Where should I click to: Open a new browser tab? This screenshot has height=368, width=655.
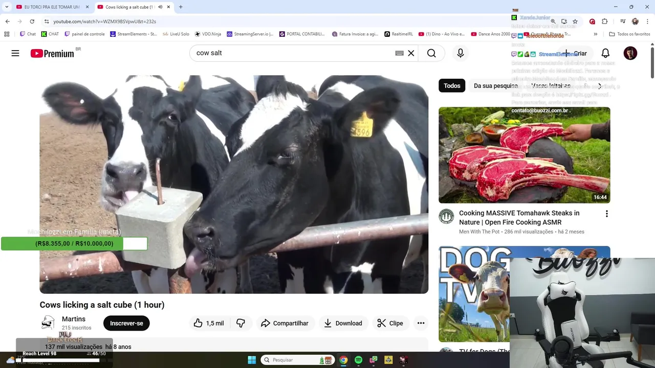tap(181, 7)
